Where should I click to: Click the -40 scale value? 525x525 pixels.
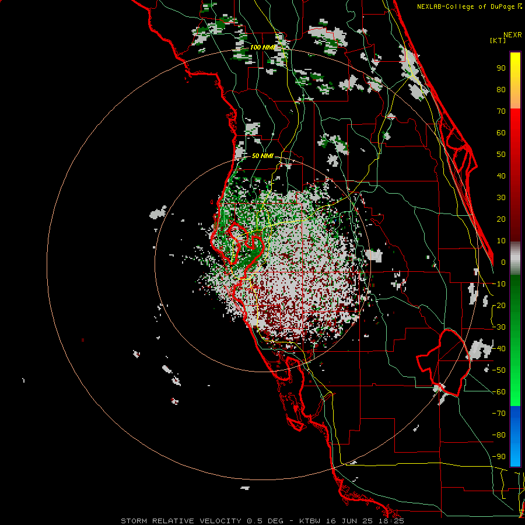point(499,349)
